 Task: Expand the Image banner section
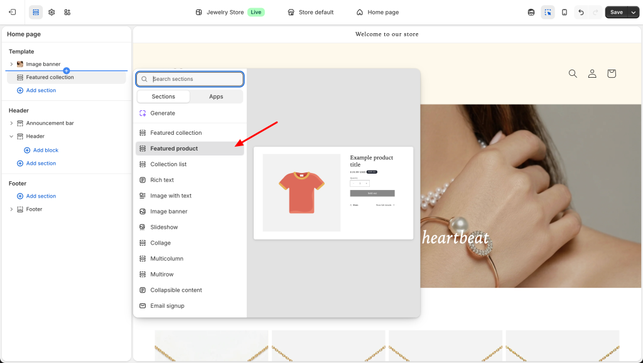pos(11,64)
